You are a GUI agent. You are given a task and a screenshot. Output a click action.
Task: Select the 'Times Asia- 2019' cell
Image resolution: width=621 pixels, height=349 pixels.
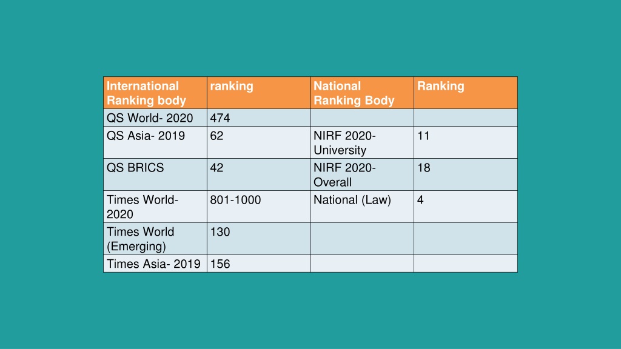(x=155, y=264)
